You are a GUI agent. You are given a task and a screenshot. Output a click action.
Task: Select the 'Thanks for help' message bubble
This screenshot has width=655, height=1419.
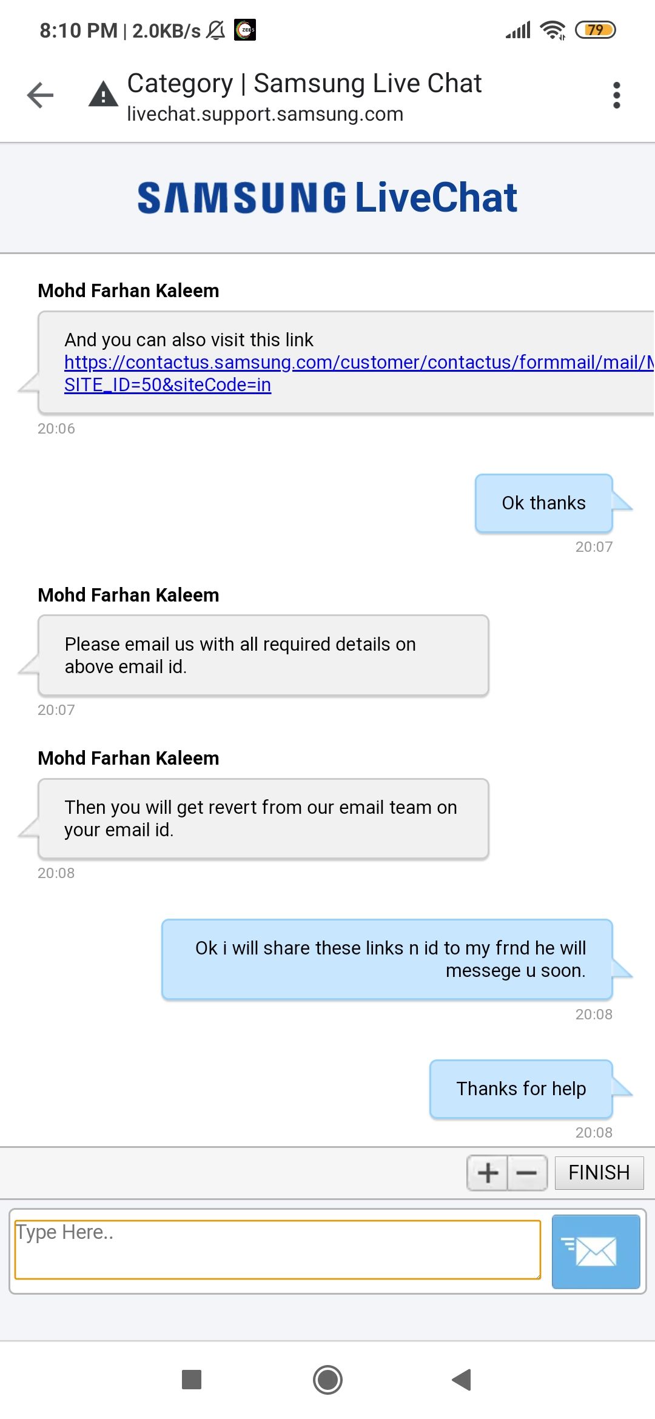(521, 1089)
